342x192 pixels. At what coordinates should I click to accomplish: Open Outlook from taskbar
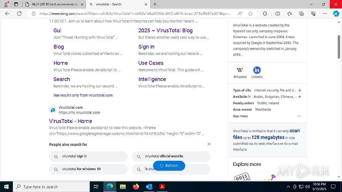coord(149,187)
